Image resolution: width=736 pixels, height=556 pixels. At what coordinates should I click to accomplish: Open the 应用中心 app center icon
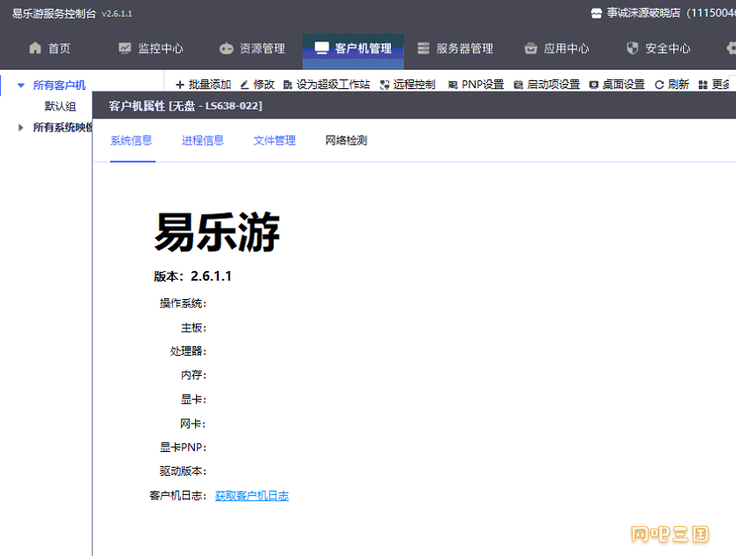[531, 48]
